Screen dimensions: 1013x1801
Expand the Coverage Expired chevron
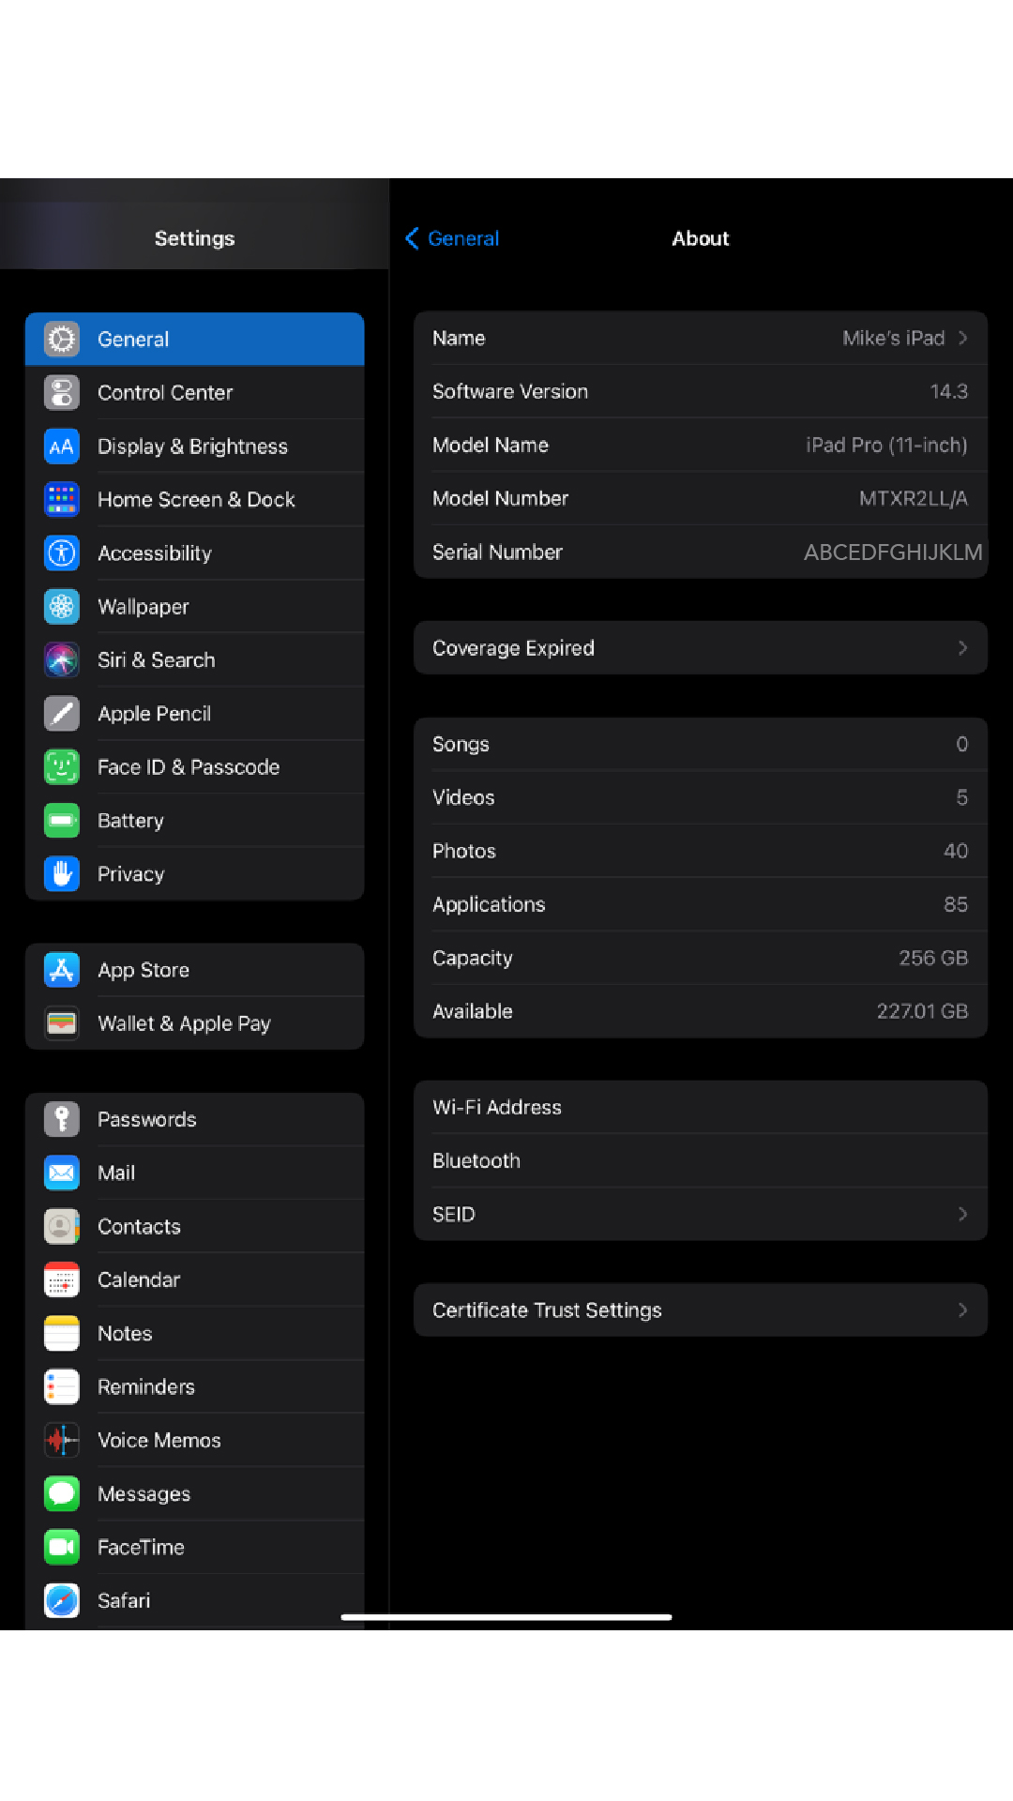point(963,648)
